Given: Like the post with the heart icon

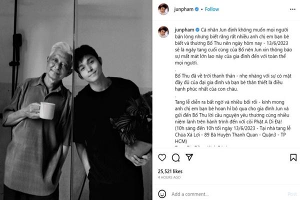Looking at the screenshot, I should 162,157.
